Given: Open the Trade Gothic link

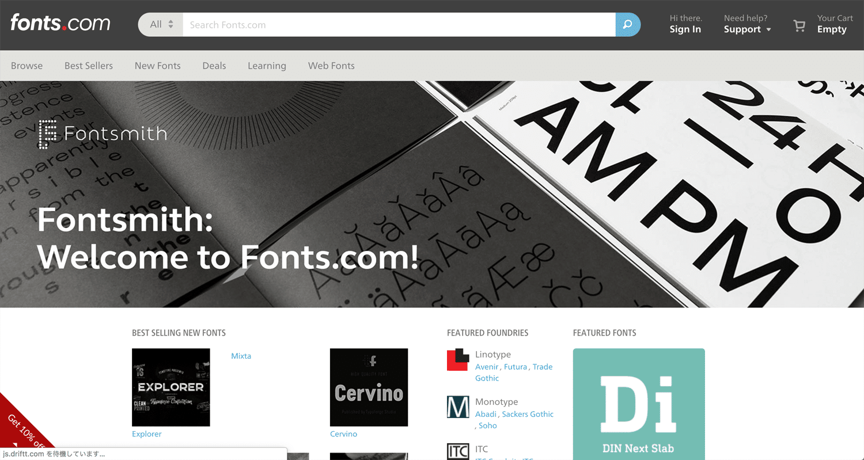Looking at the screenshot, I should [x=514, y=372].
